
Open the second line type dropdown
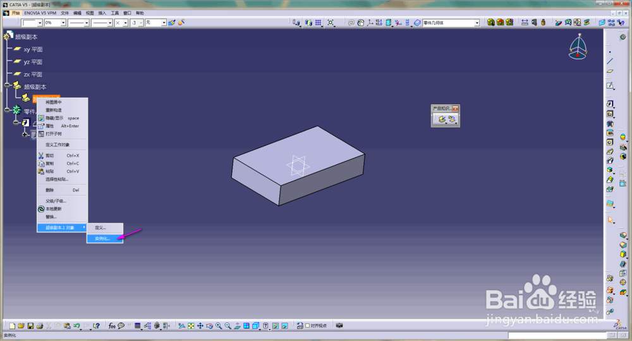[x=109, y=23]
